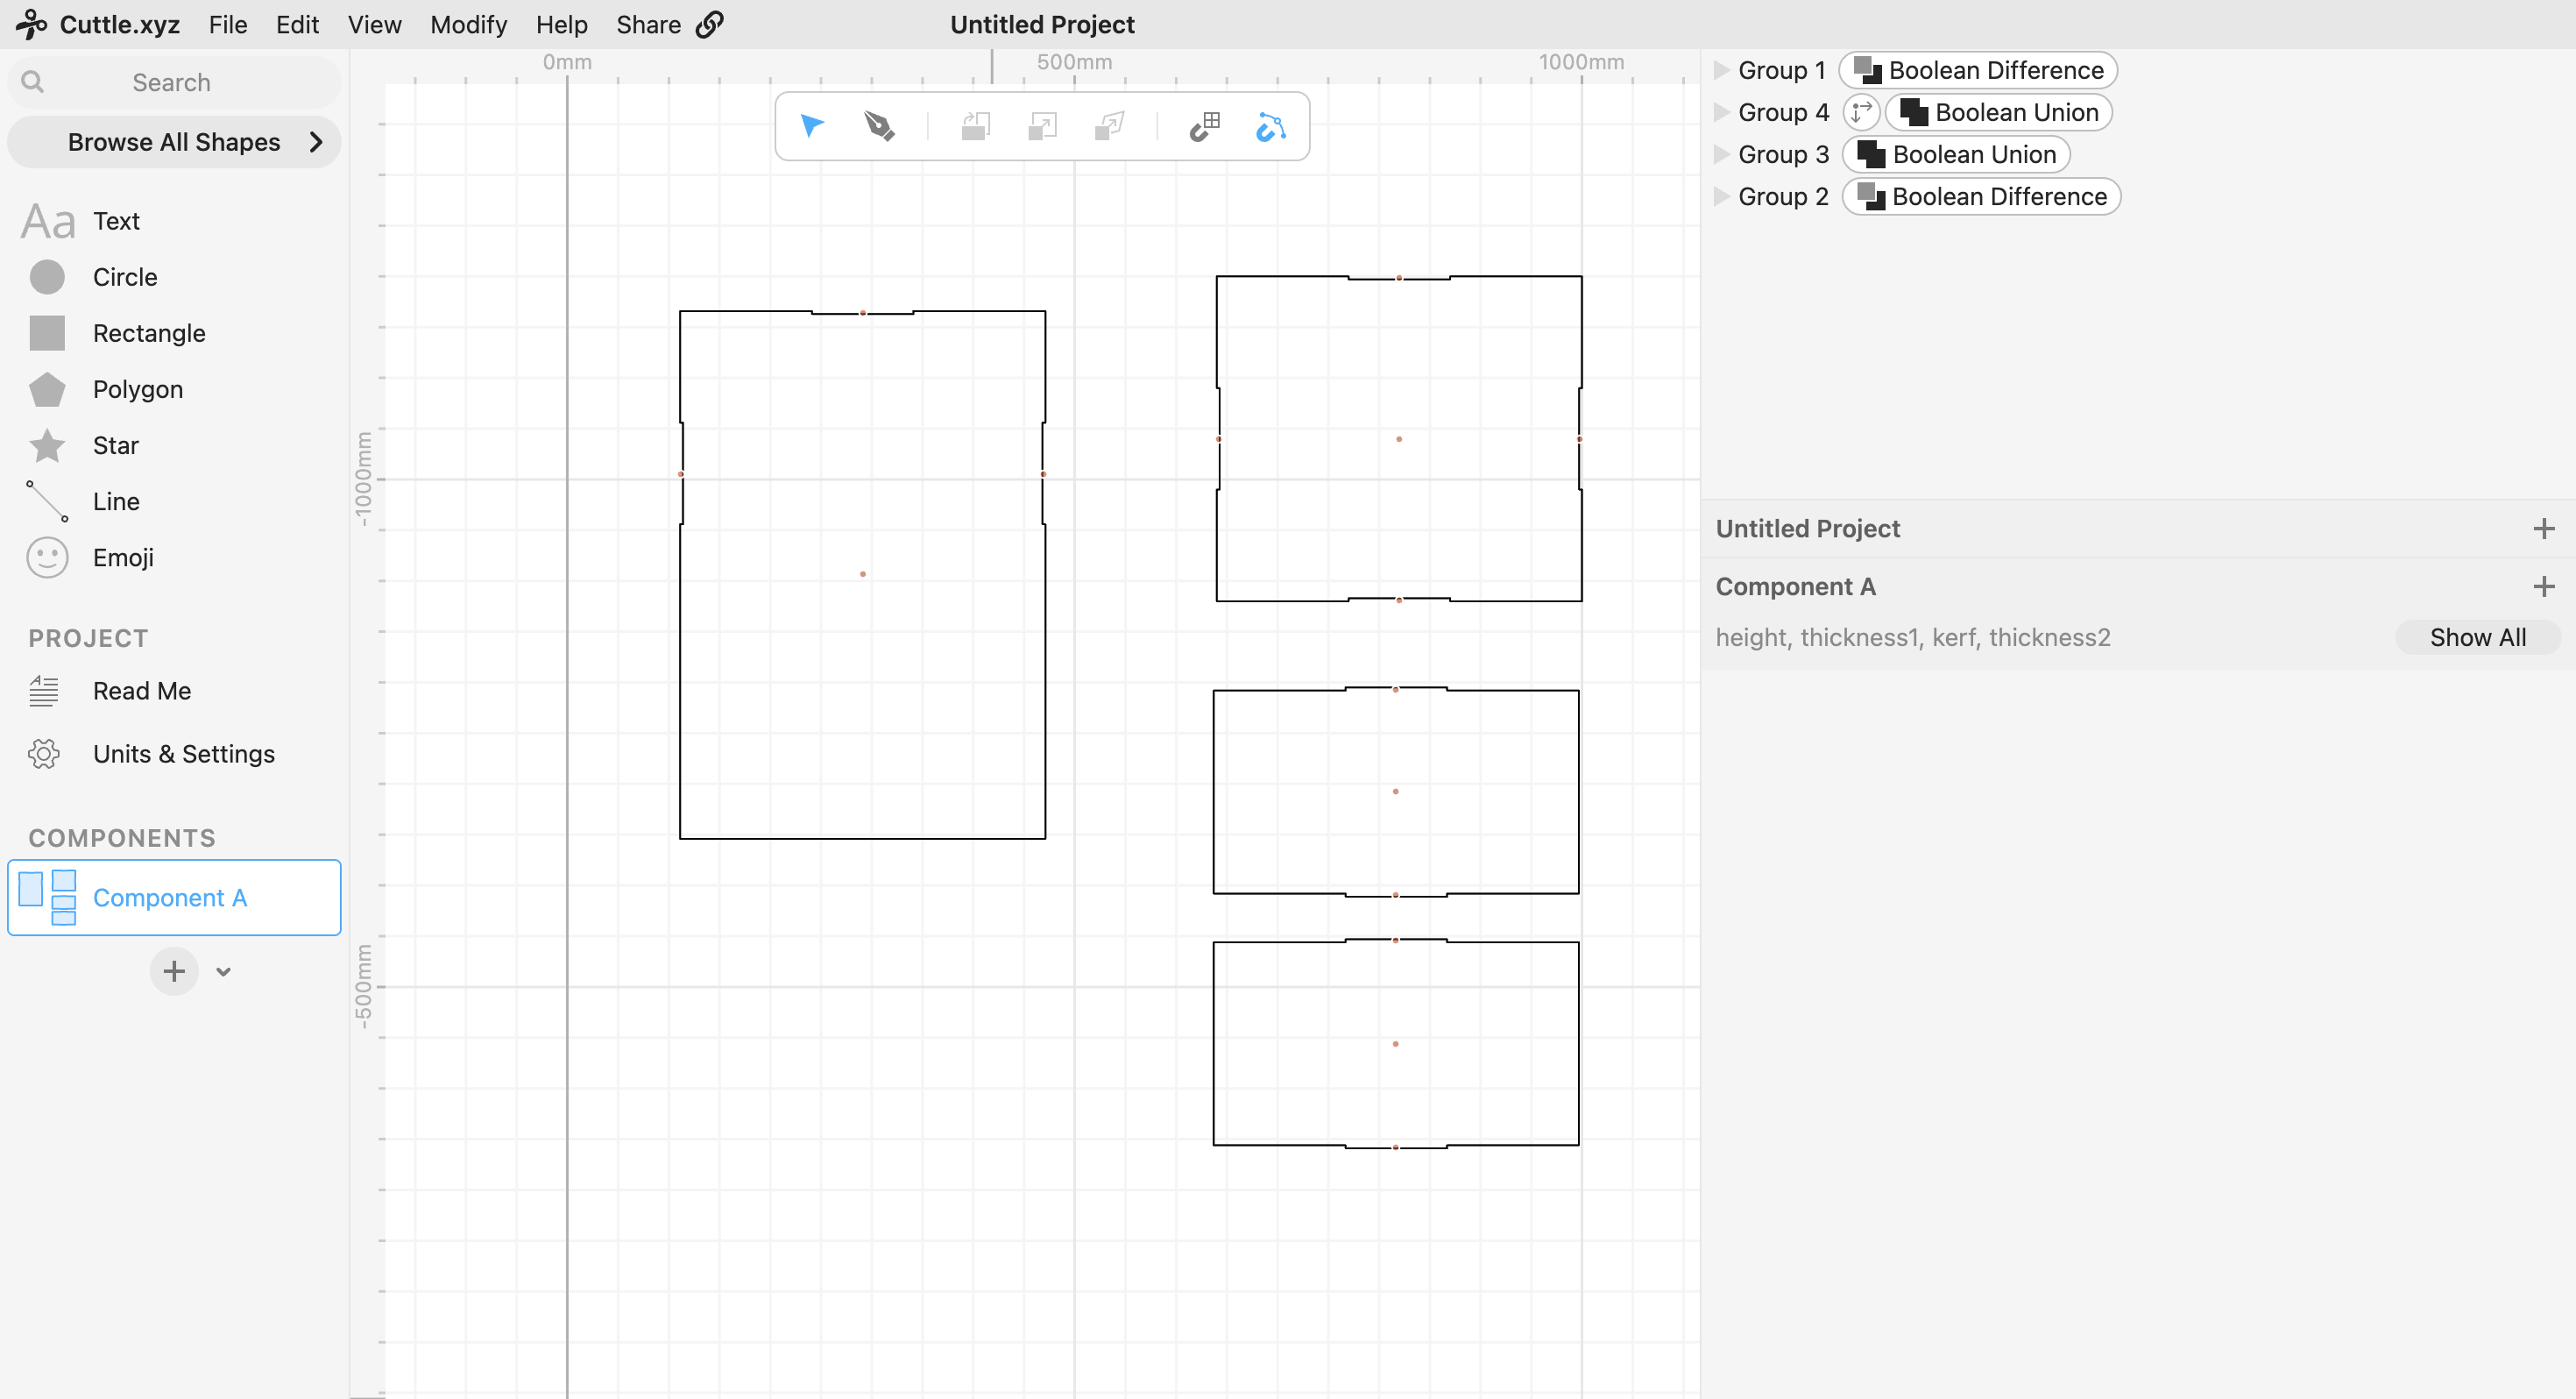Activate the Pen tool
Screen dimensions: 2576x1399
878,126
